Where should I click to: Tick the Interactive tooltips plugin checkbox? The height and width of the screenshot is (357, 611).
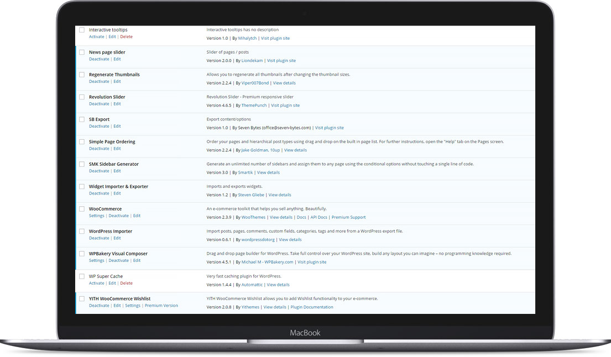click(82, 30)
